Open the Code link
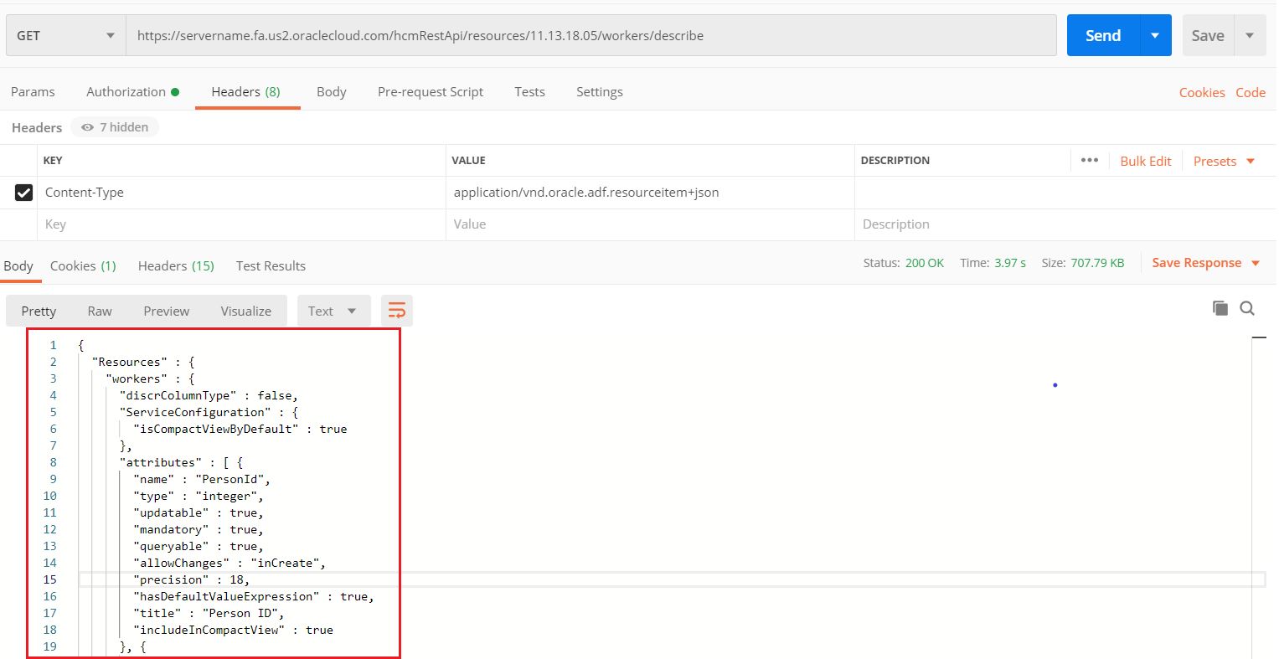1279x659 pixels. pos(1251,93)
